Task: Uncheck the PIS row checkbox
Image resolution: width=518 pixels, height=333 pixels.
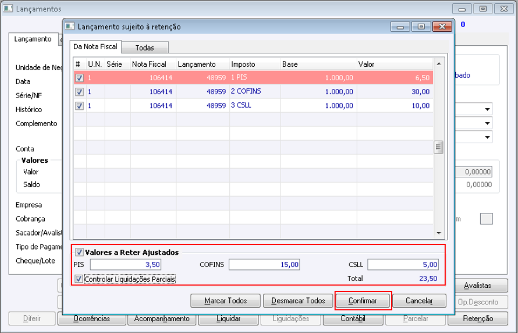Action: coord(79,78)
